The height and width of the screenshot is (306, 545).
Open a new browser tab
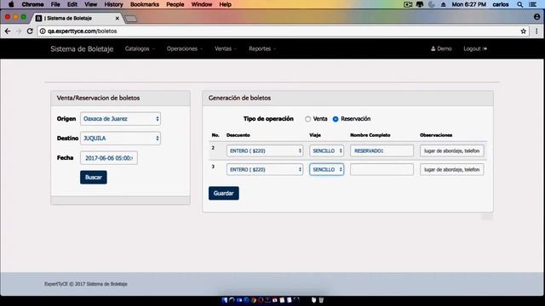pyautogui.click(x=130, y=19)
